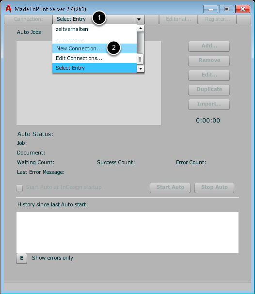
Task: Click the Stop Auto button
Action: [214, 187]
